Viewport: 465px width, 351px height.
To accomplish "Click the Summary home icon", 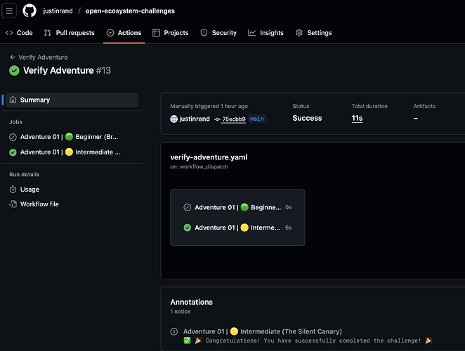I will tap(13, 100).
